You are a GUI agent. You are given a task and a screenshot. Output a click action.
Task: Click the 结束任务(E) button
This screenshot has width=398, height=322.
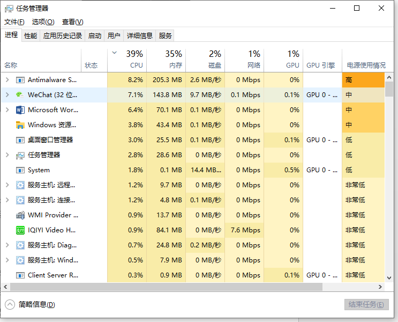[x=366, y=304]
